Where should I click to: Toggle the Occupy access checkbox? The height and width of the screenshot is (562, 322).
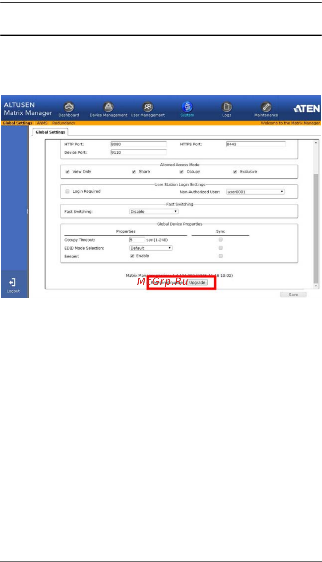point(181,172)
